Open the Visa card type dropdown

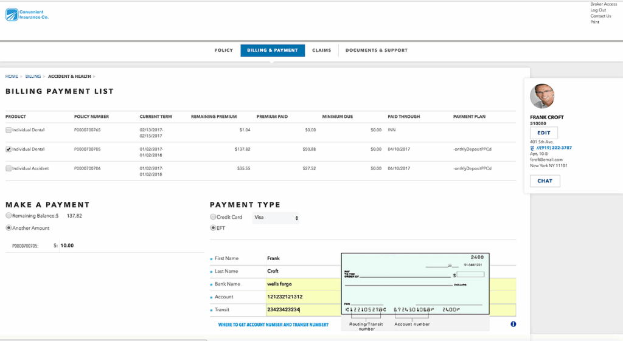point(276,218)
